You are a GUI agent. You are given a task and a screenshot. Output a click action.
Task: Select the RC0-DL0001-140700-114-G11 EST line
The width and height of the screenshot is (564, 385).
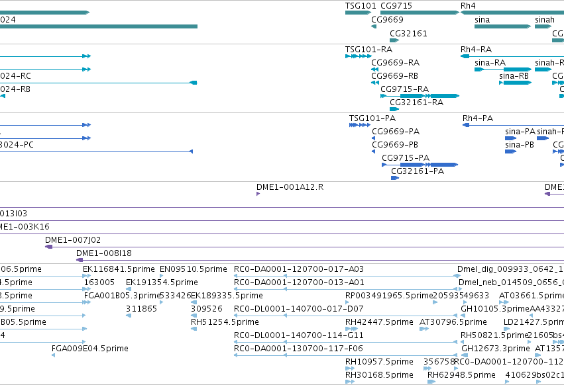coord(345,342)
